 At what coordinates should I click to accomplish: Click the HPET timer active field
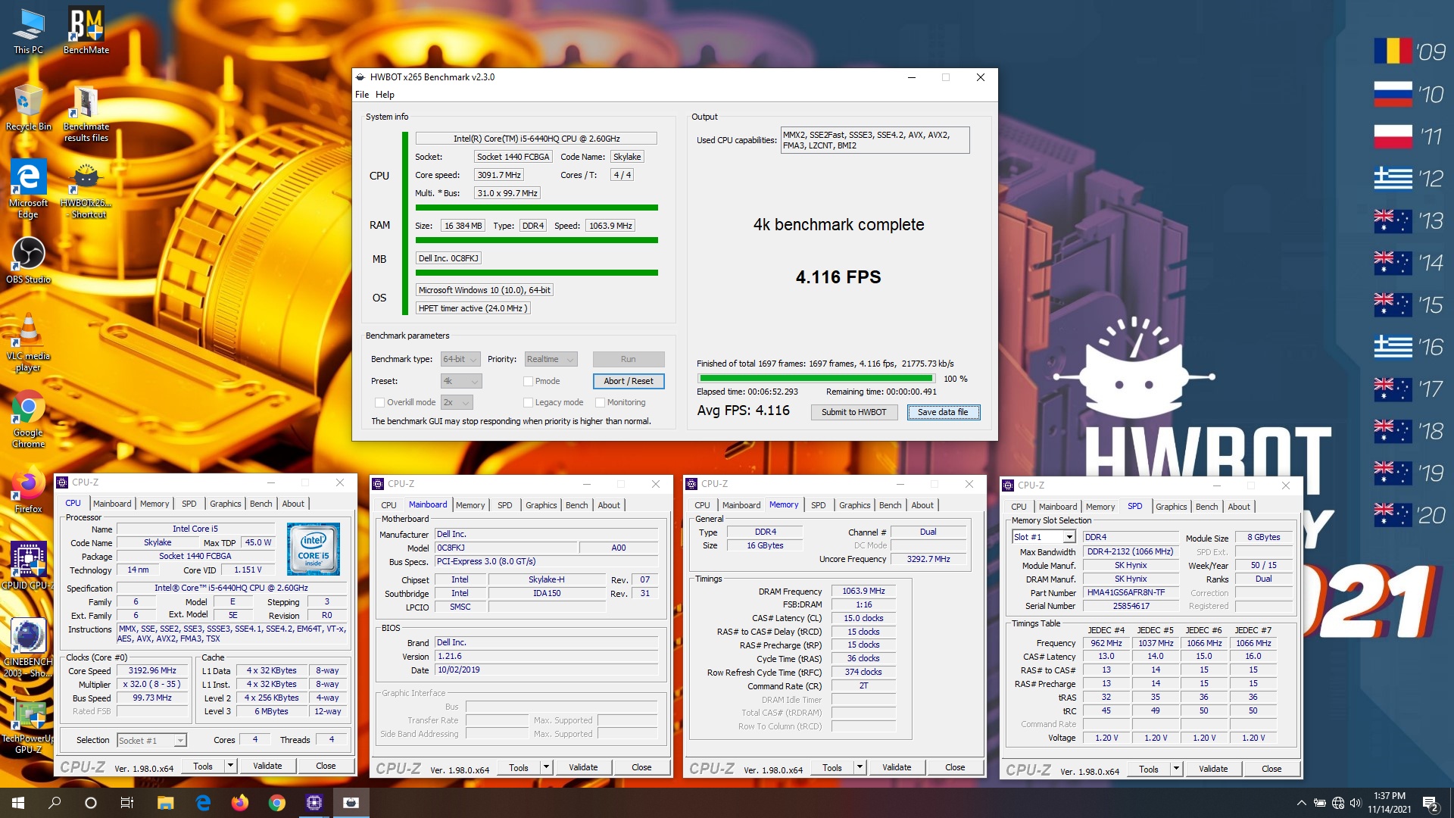[473, 308]
